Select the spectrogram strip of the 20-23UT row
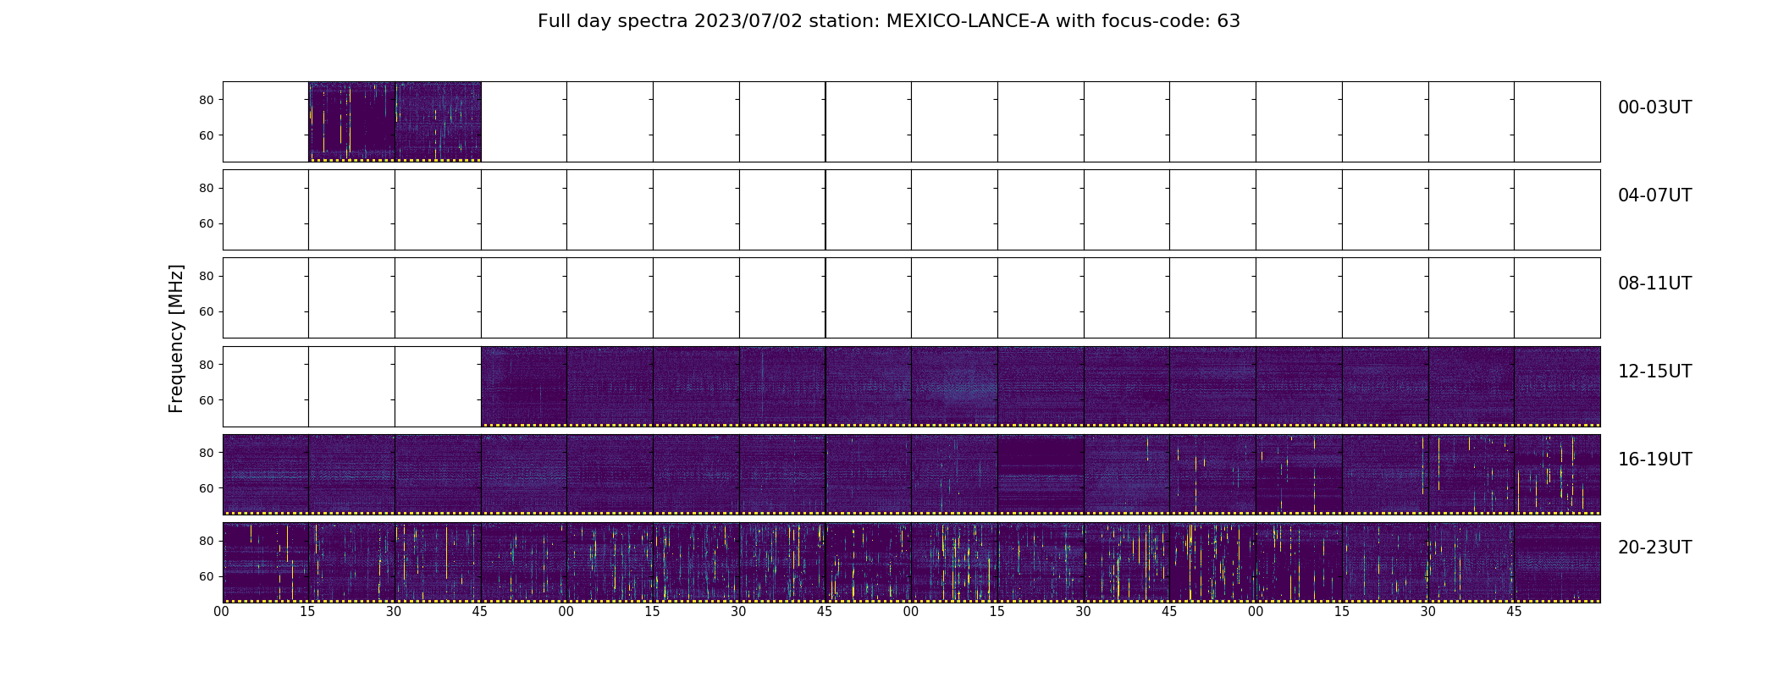 [911, 562]
